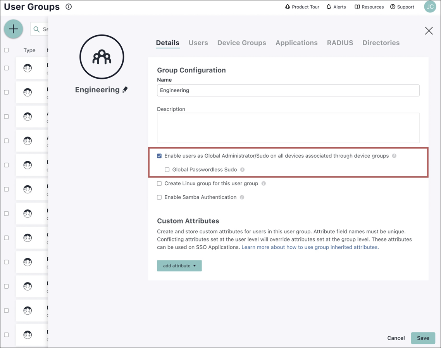View the Samba Authentication tooltip icon
This screenshot has width=441, height=348.
pyautogui.click(x=242, y=197)
